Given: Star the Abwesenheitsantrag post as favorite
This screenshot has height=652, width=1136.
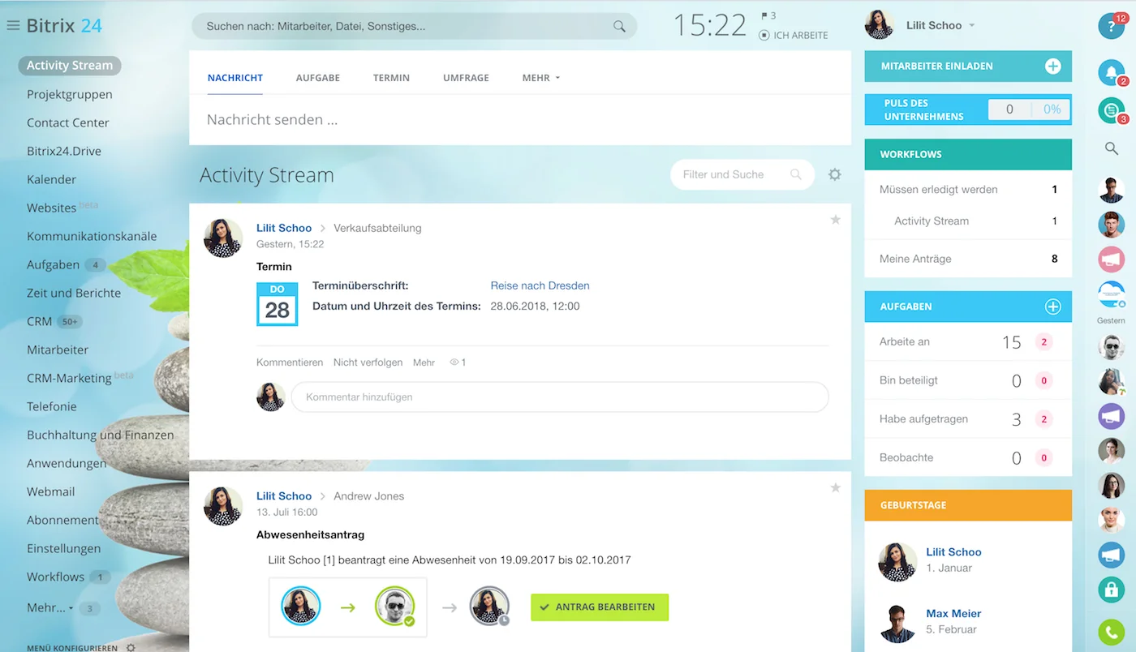Looking at the screenshot, I should coord(835,487).
